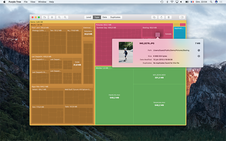The width and height of the screenshot is (226, 141).
Task: Click the Sigur Rós: 640,1 MB label
Action: [40, 86]
